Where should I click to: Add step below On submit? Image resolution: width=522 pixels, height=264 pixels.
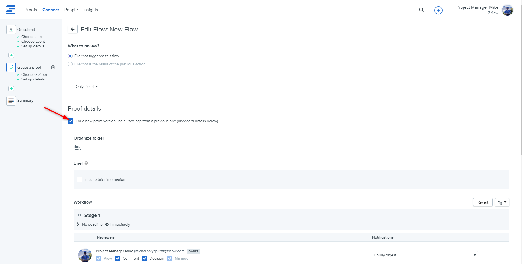pyautogui.click(x=11, y=55)
